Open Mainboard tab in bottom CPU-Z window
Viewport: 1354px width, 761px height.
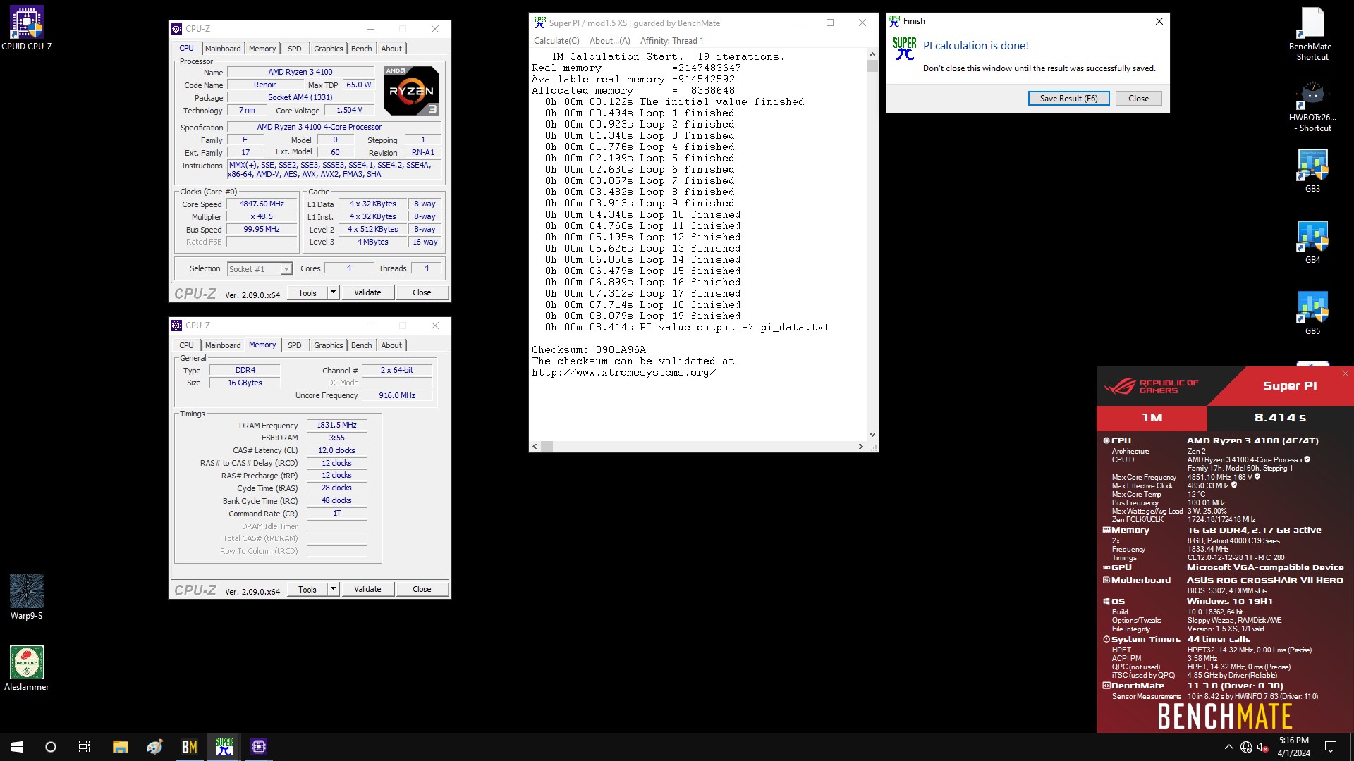tap(223, 345)
